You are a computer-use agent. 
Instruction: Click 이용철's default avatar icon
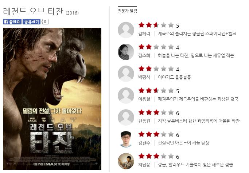pos(126,95)
